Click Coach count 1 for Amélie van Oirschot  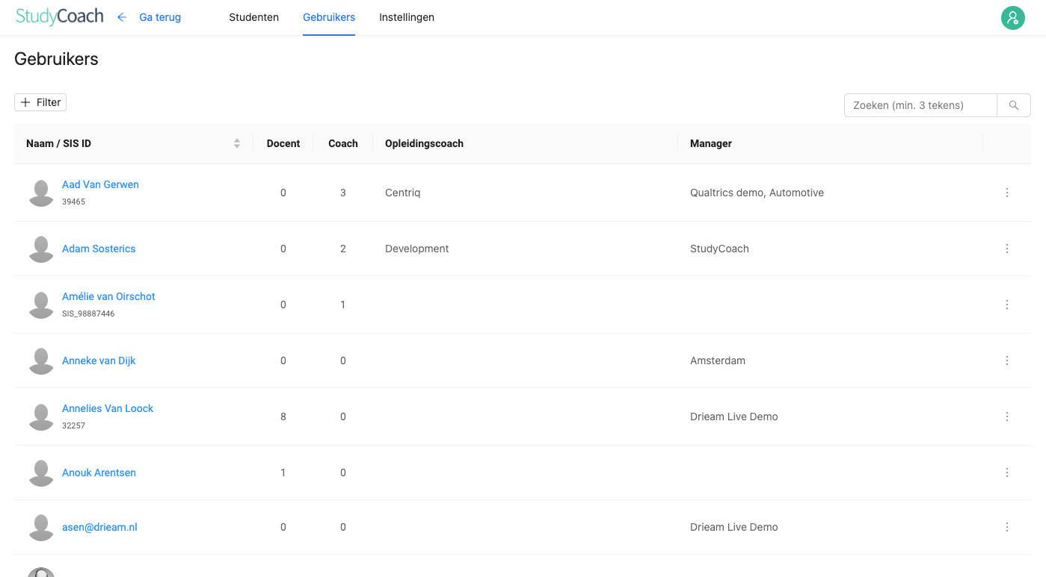pyautogui.click(x=343, y=305)
